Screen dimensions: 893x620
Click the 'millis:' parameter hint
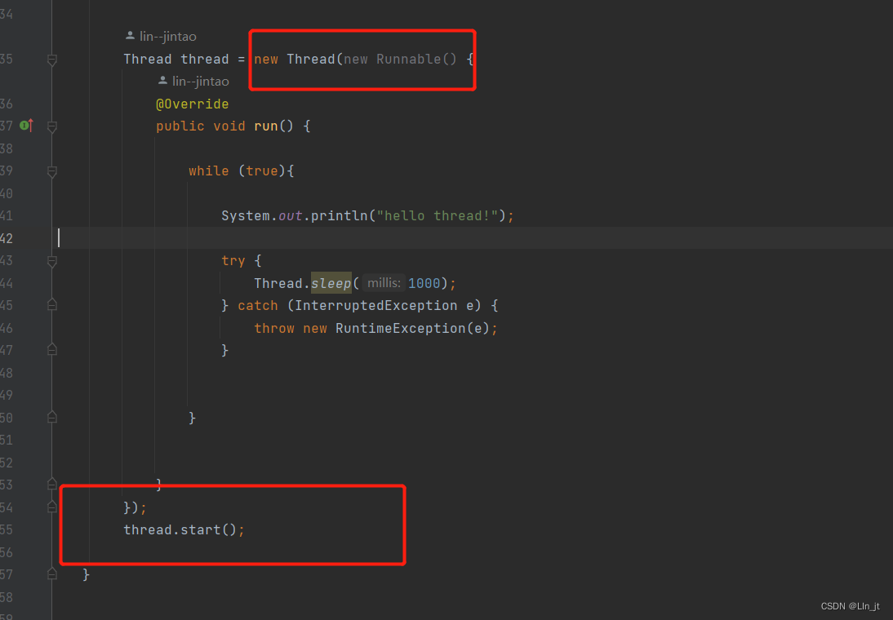click(384, 283)
